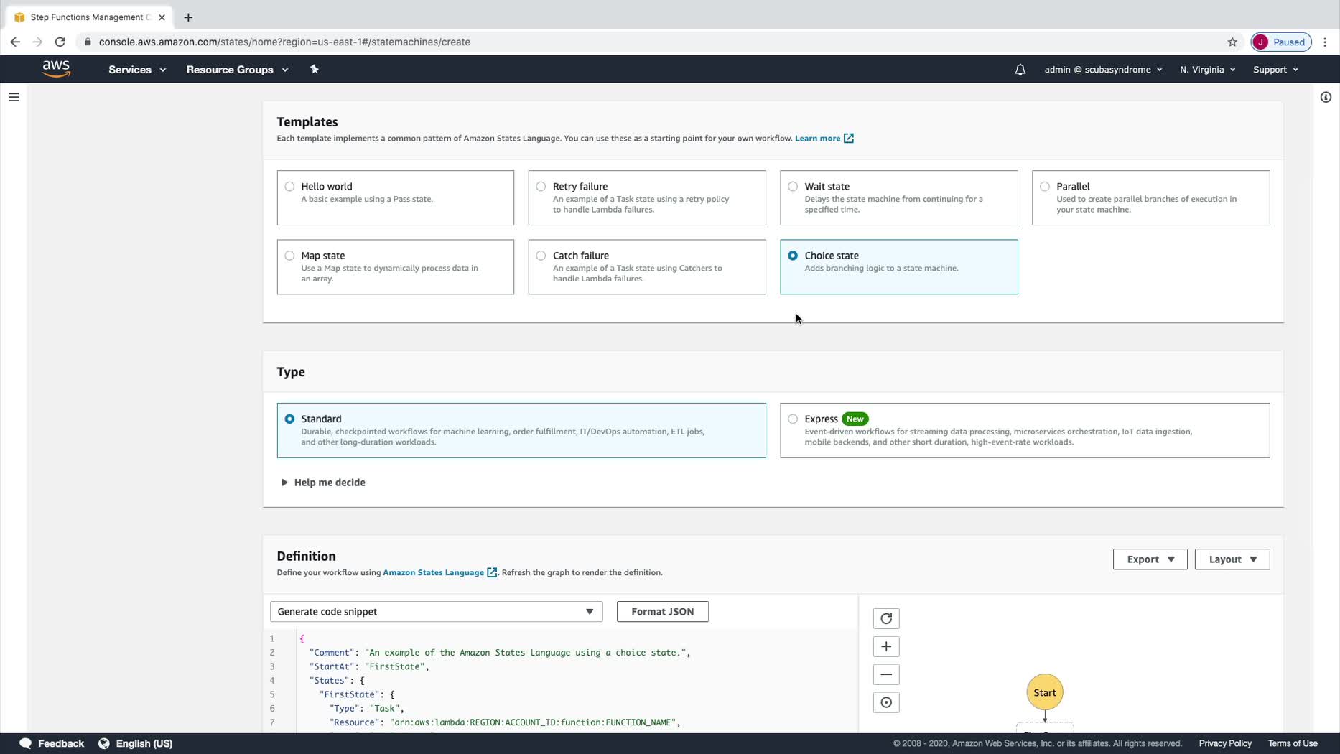Choose the Standard workflow type
Viewport: 1340px width, 754px height.
(521, 430)
